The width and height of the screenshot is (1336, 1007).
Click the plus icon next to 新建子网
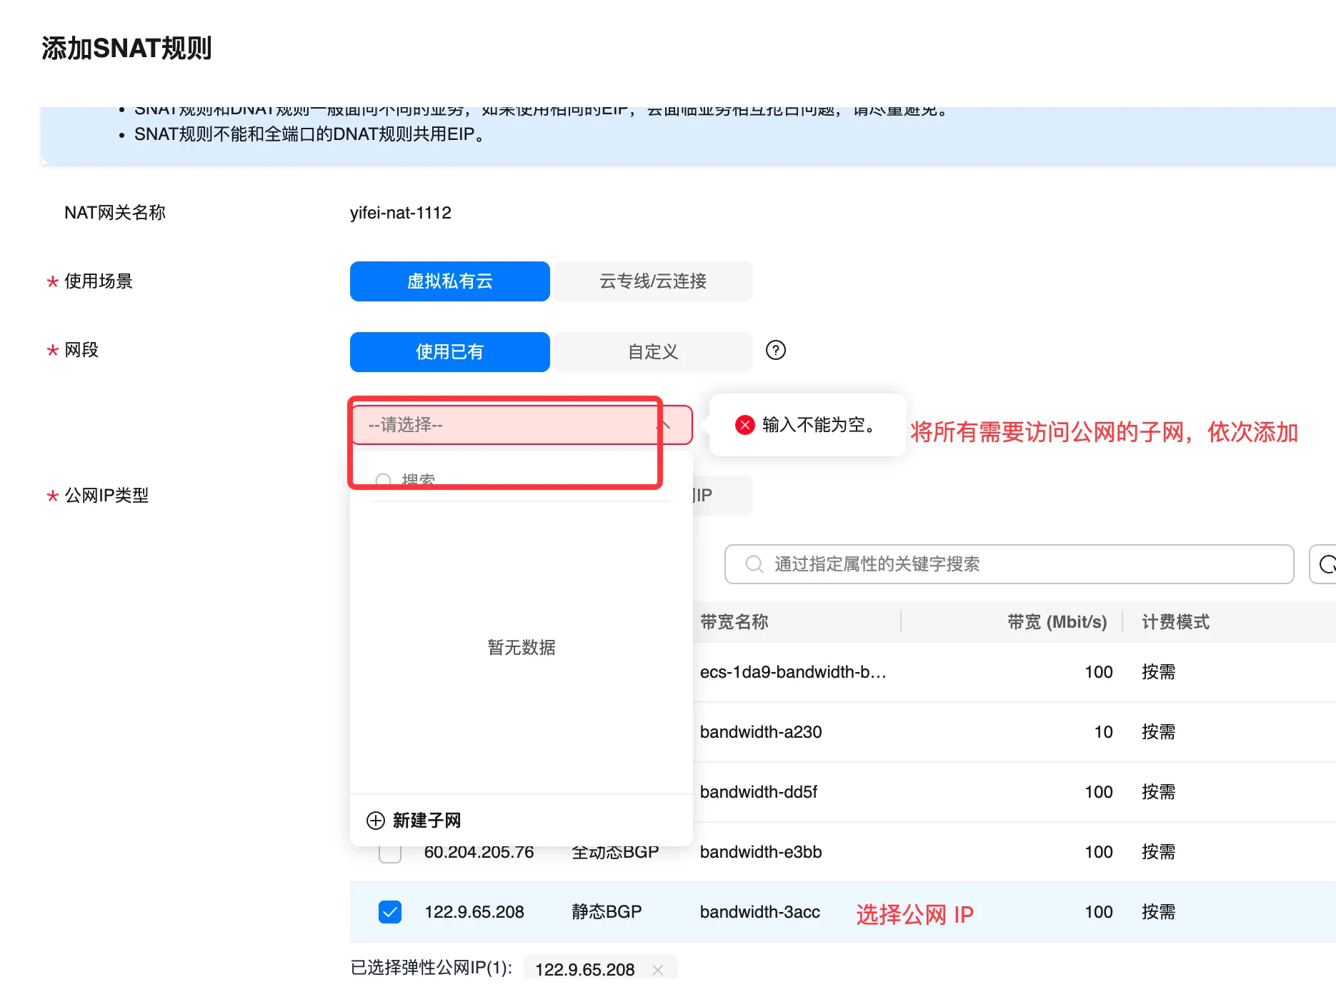point(375,820)
